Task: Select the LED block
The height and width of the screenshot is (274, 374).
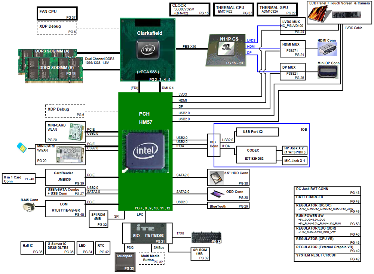Action: [85, 248]
